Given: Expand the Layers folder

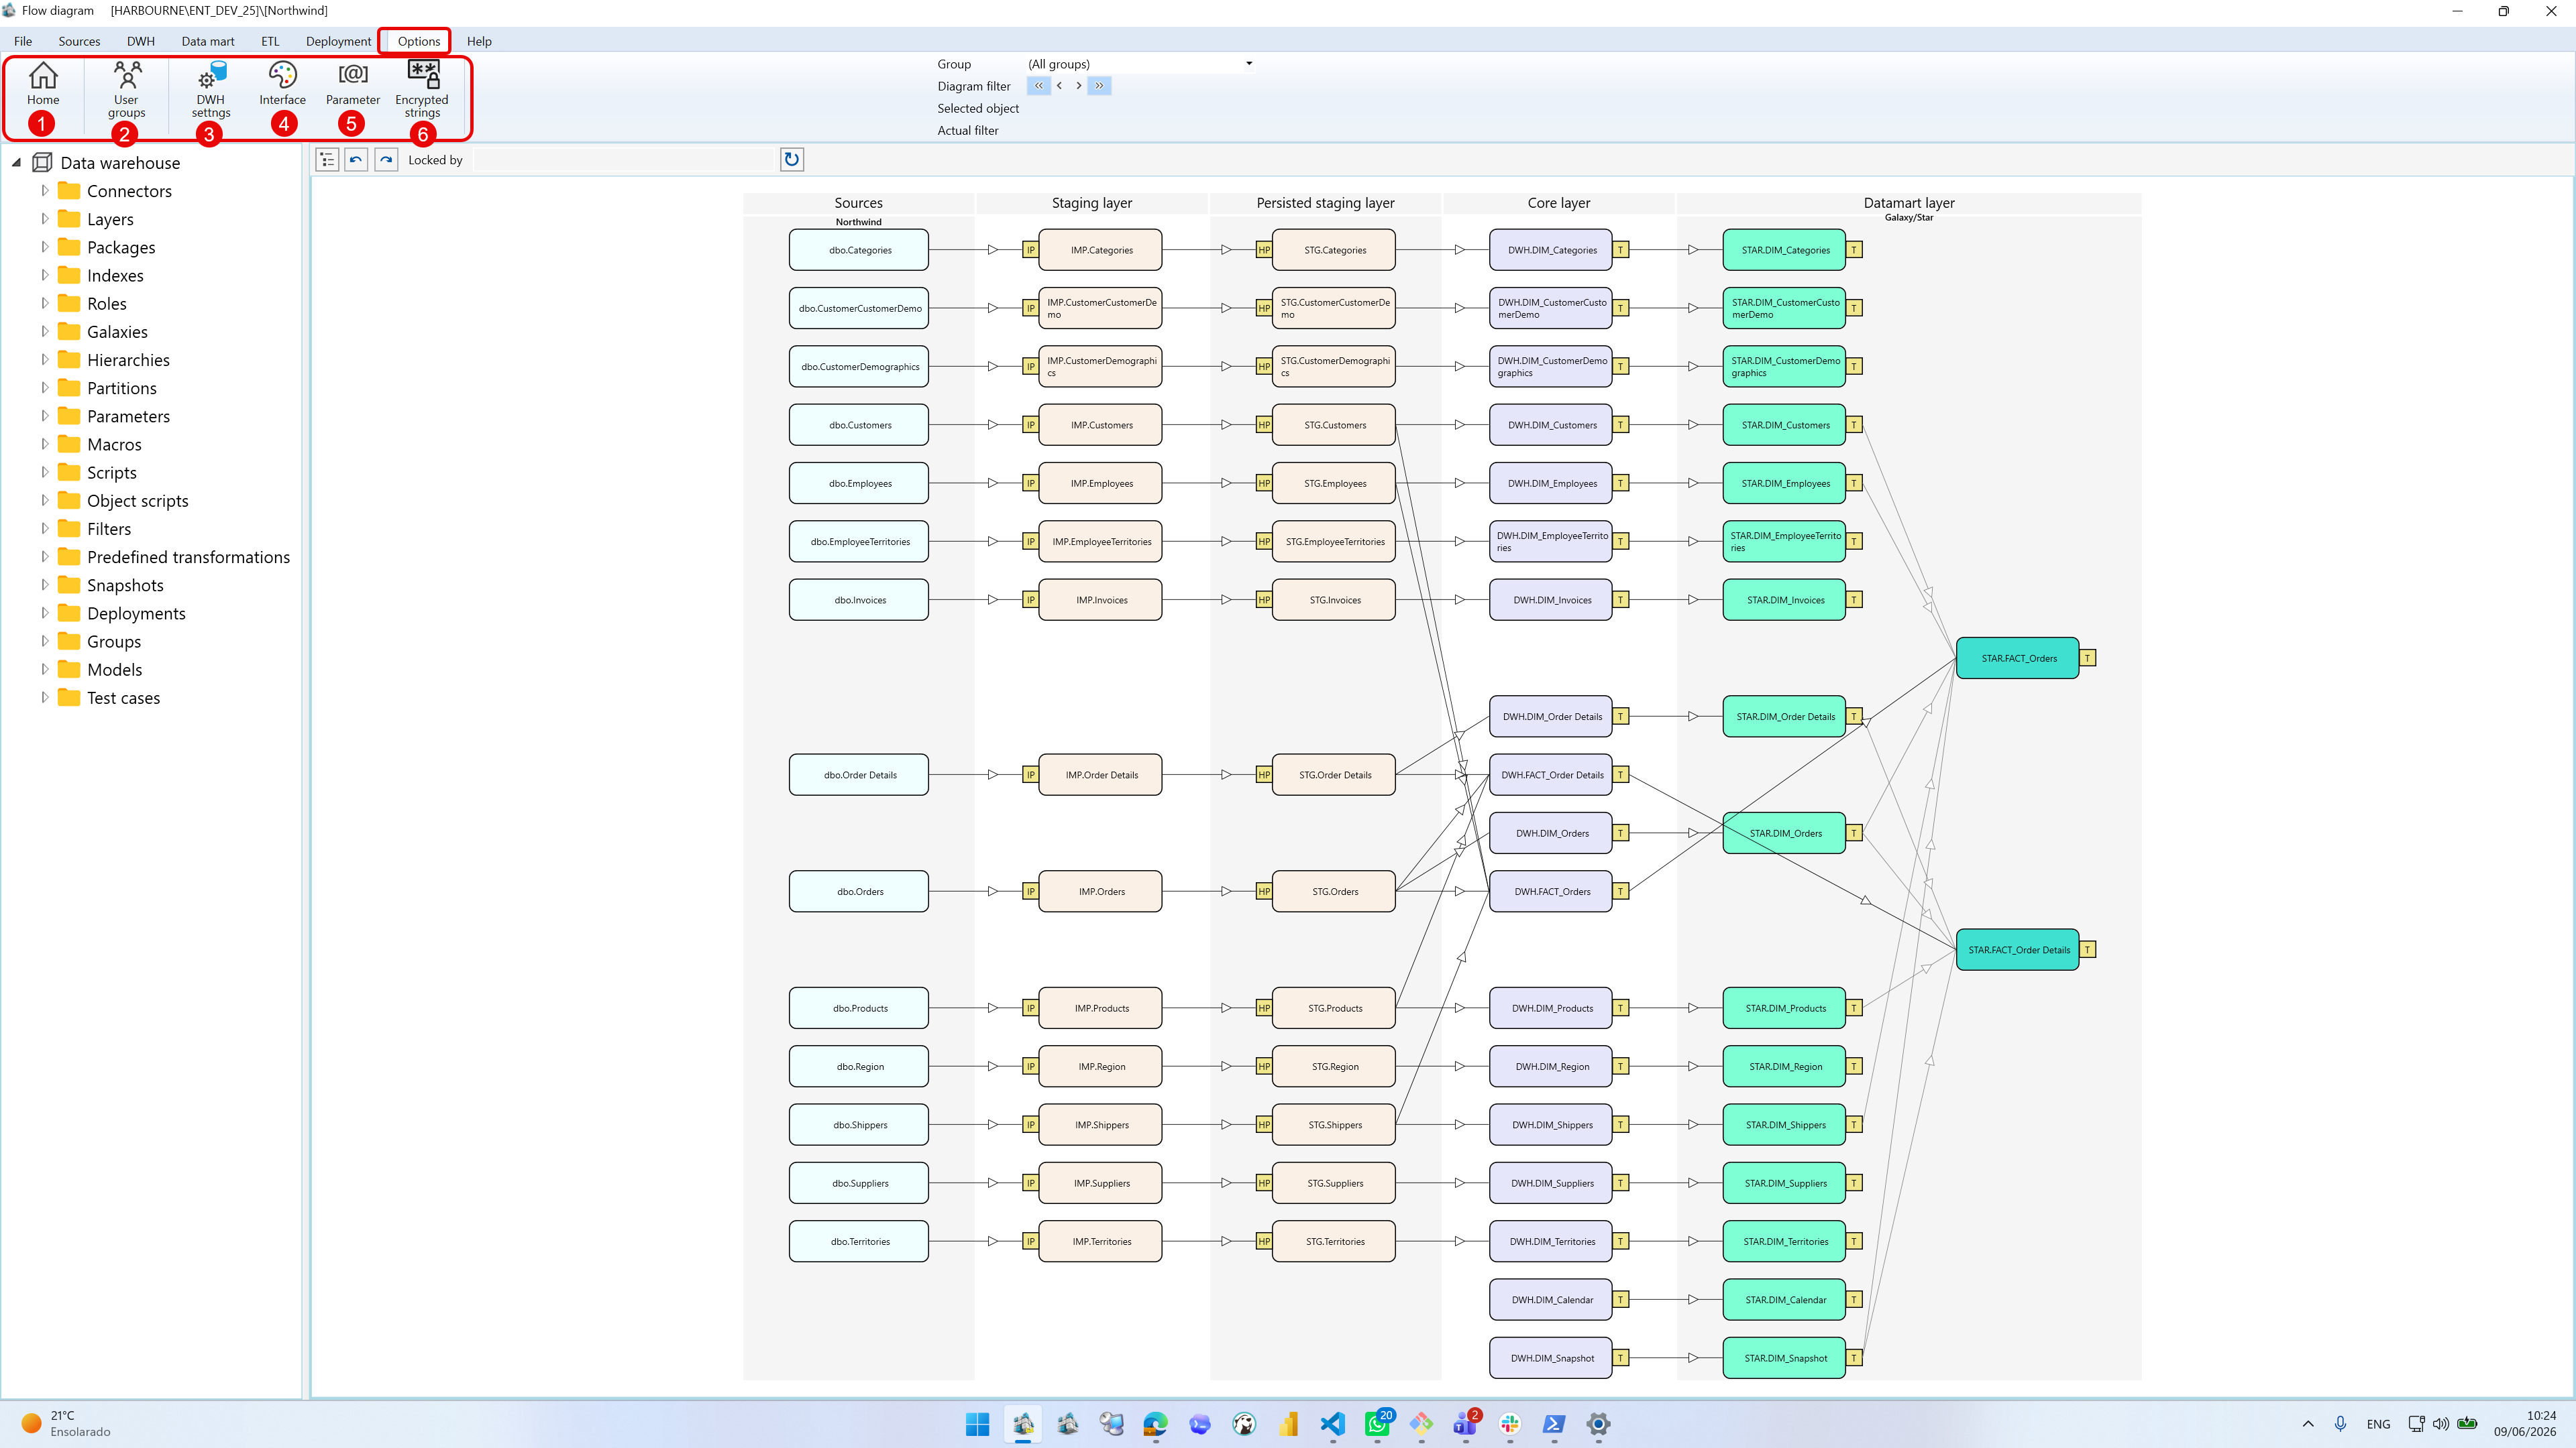Looking at the screenshot, I should [44, 219].
